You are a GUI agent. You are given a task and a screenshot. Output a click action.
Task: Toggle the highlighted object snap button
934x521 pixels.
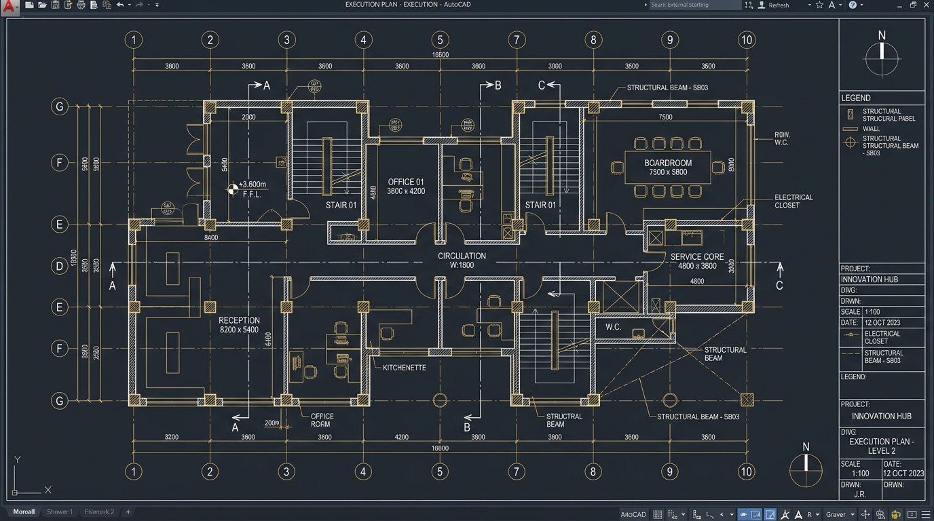755,514
